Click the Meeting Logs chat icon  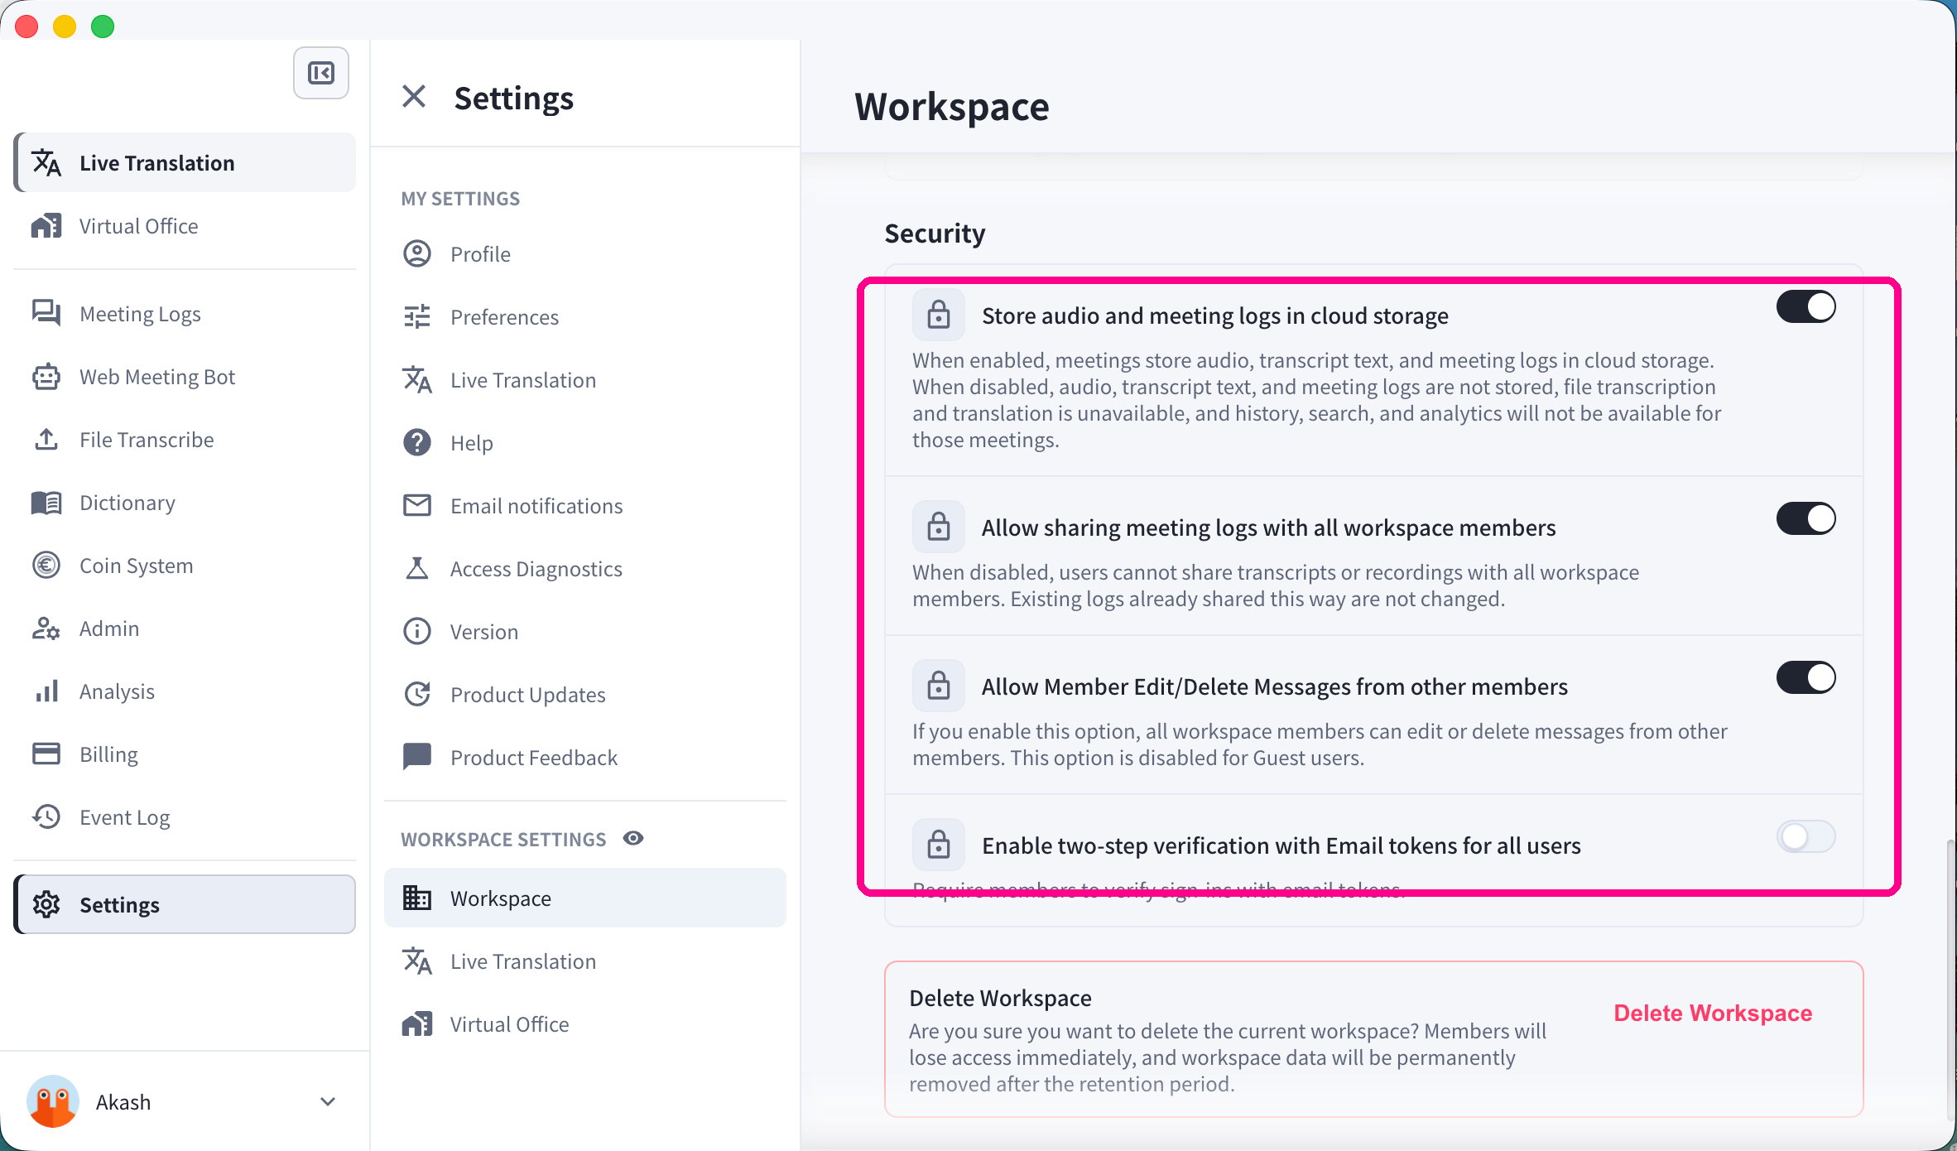pyautogui.click(x=46, y=314)
